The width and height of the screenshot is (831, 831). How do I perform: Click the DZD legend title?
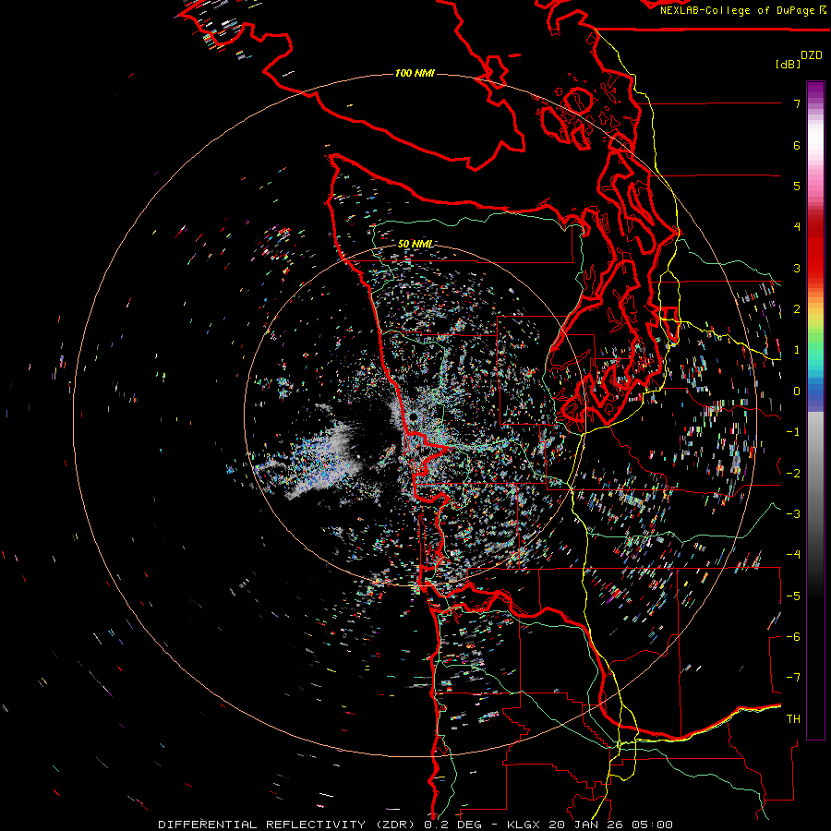812,55
